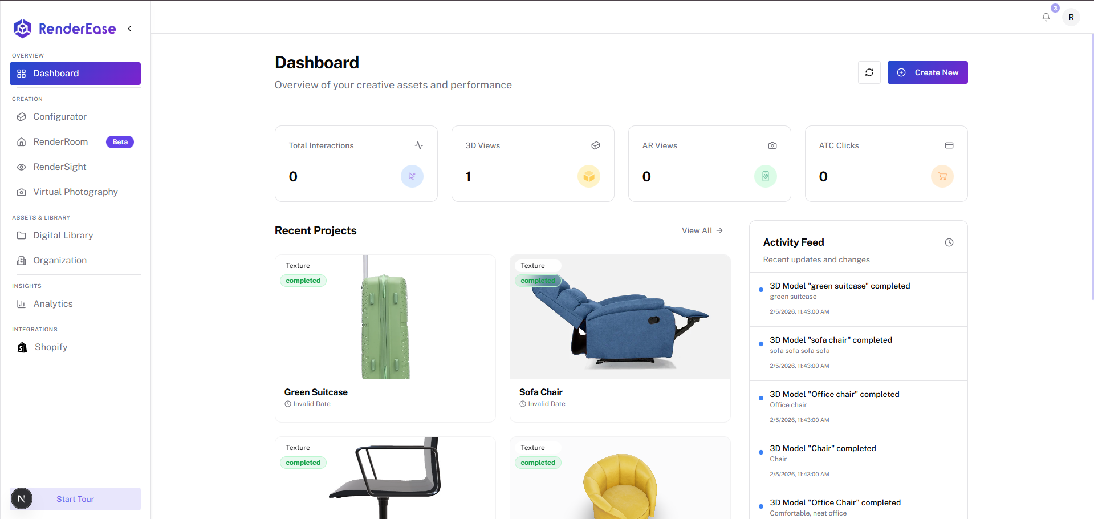Click the 3D Views value 1
This screenshot has height=519, width=1094.
click(x=468, y=176)
